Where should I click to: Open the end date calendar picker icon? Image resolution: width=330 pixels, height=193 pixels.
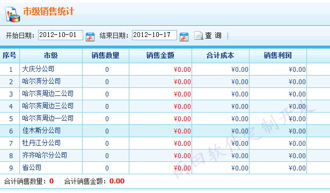tap(184, 37)
